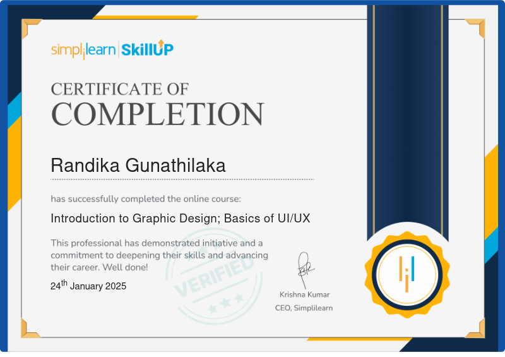Click the dotted line under the name
Image resolution: width=505 pixels, height=357 pixels.
(x=182, y=179)
